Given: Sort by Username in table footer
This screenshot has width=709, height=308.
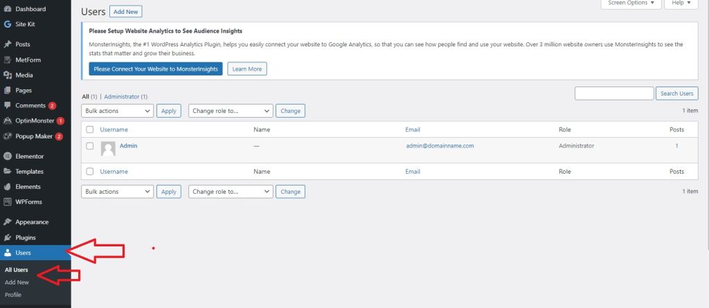Looking at the screenshot, I should (114, 172).
